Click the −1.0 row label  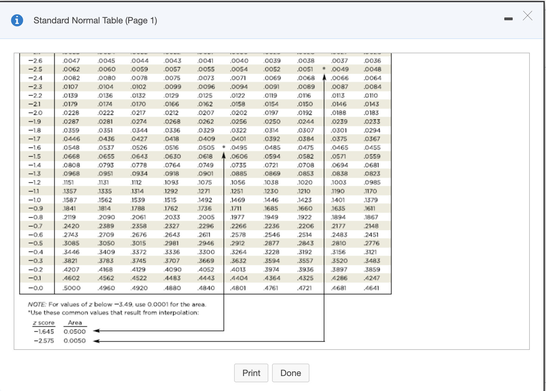[x=35, y=200]
